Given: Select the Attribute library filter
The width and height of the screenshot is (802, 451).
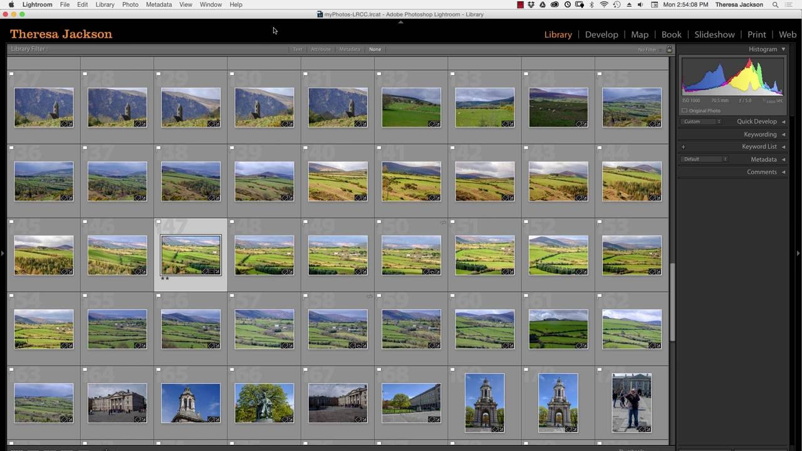Looking at the screenshot, I should point(321,49).
